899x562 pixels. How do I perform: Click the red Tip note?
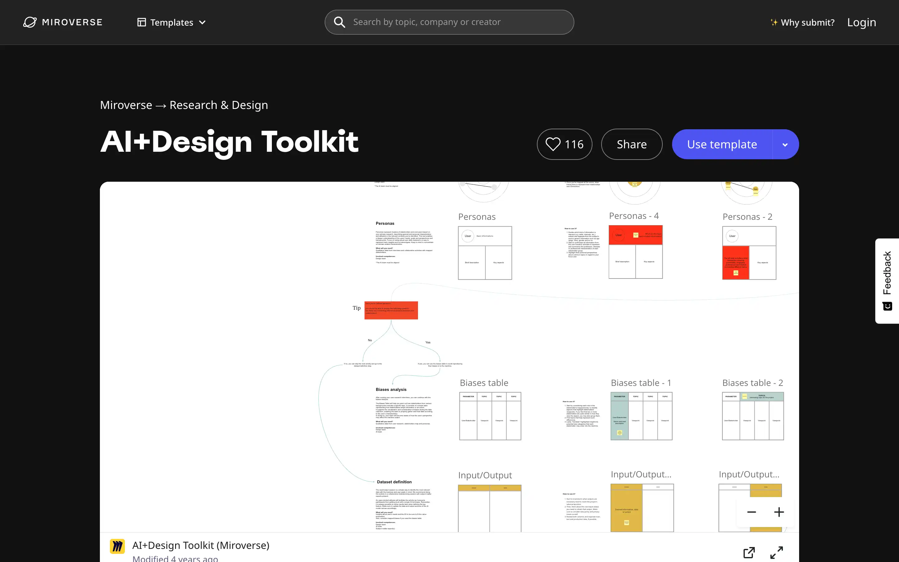click(x=391, y=310)
